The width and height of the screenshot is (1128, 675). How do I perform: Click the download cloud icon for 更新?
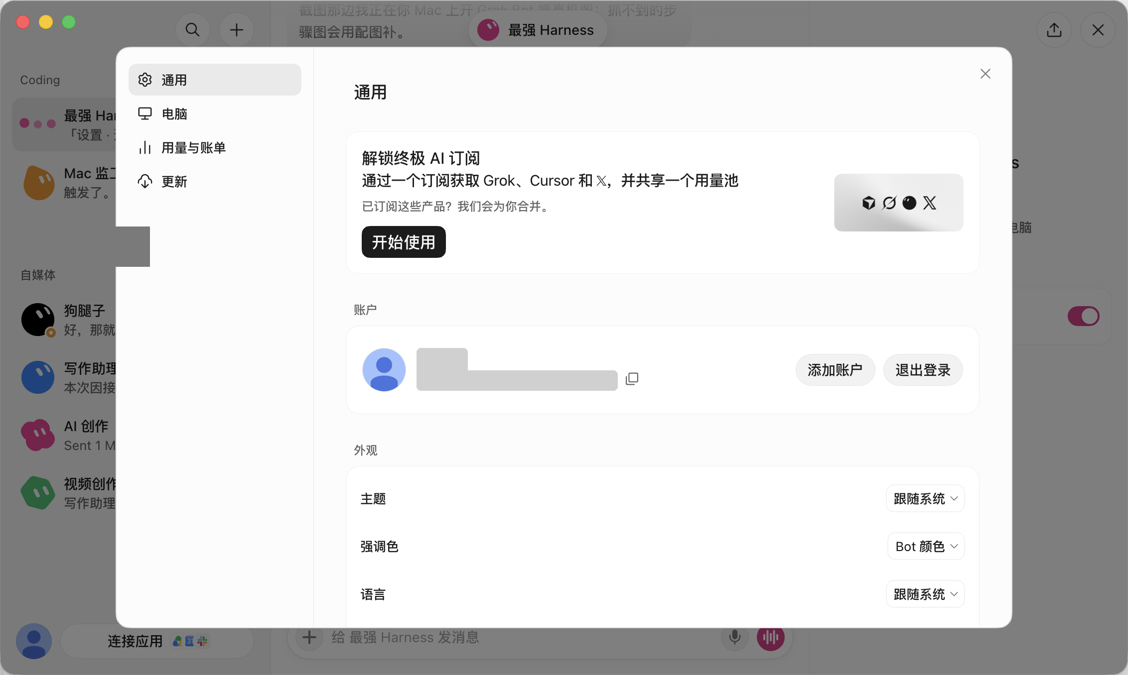pyautogui.click(x=145, y=181)
